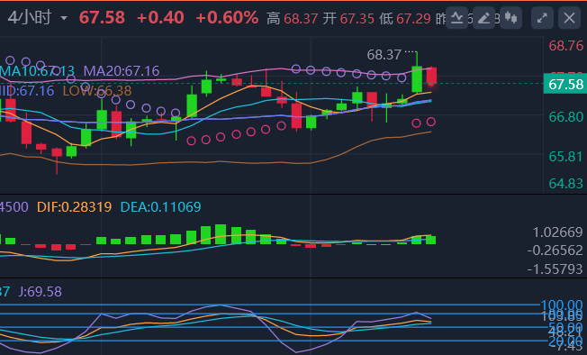Click the LOW:66.38 Bollinger label
Screen dimensions: 587x355
pos(97,91)
